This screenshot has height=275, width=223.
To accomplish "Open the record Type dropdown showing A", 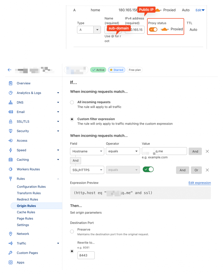I will [89, 30].
